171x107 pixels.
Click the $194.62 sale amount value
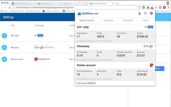tap(142, 74)
